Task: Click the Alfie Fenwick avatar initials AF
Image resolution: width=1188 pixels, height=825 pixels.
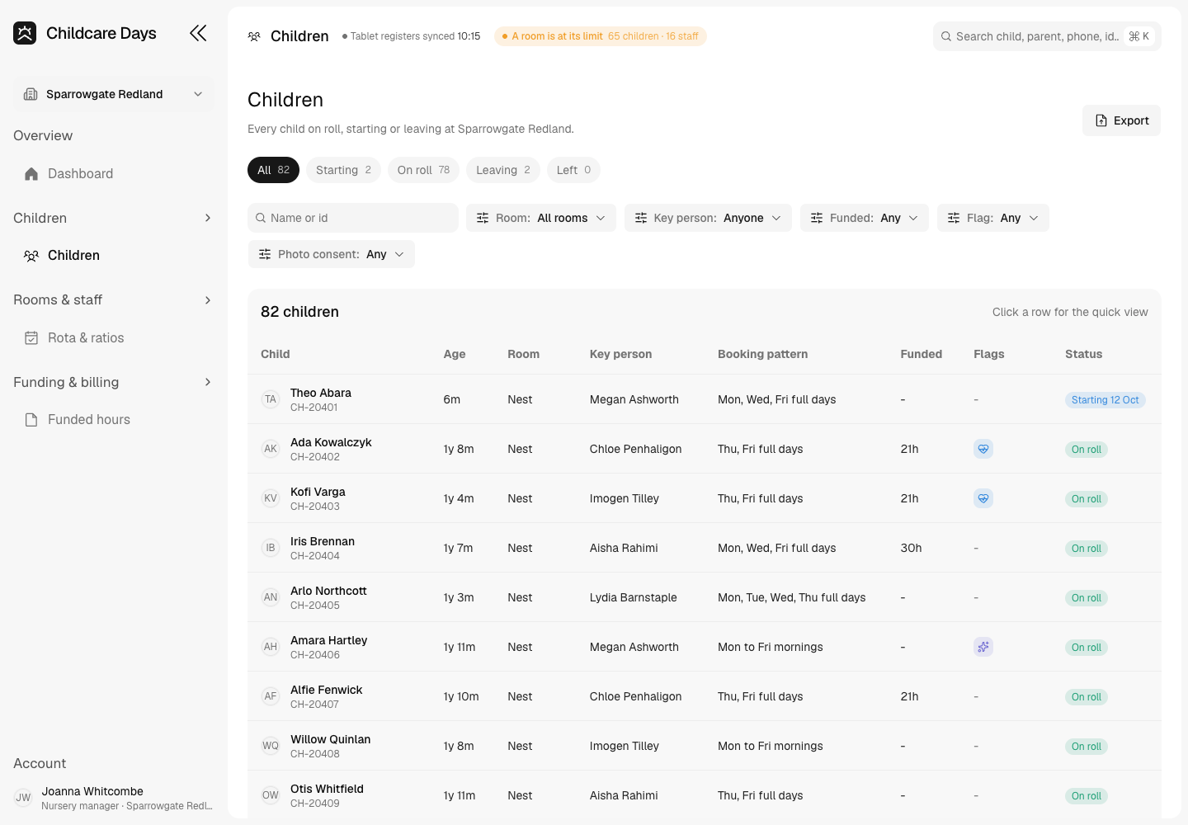Action: click(x=271, y=696)
